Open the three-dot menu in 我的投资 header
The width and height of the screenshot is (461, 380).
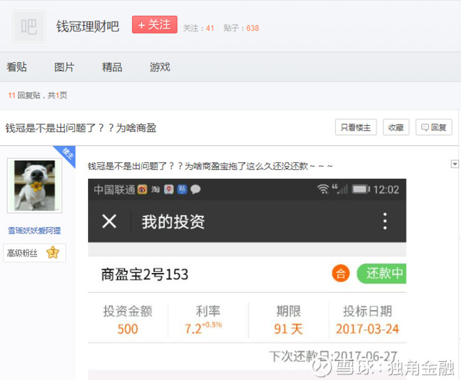[x=385, y=221]
